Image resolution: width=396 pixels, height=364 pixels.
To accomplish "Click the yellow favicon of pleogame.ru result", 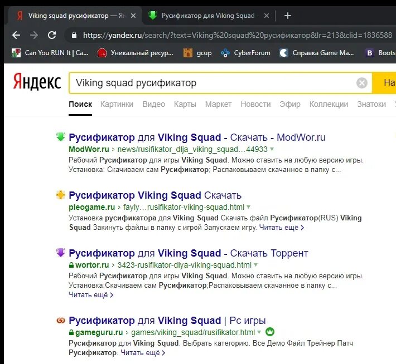I will 61,195.
